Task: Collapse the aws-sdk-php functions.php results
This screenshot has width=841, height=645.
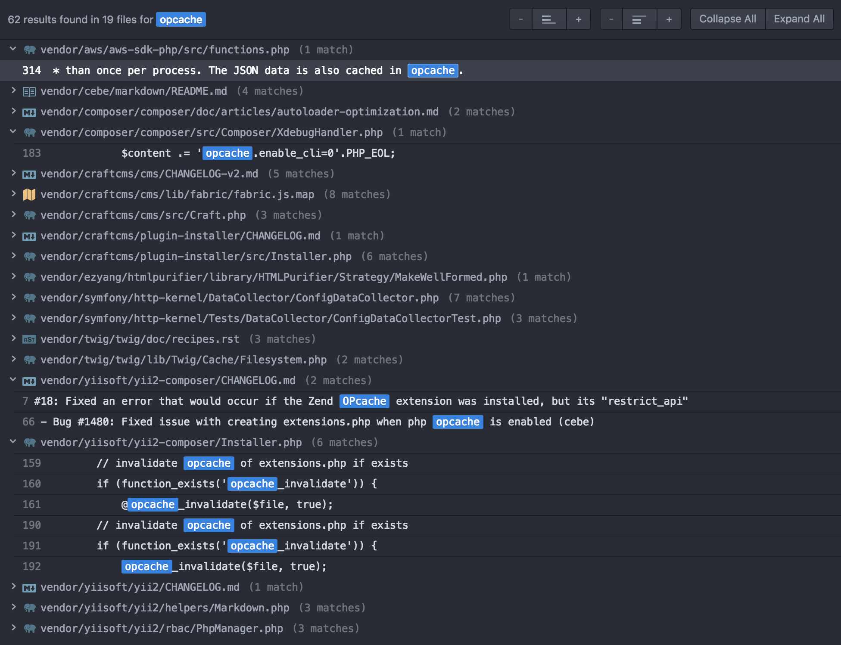Action: (x=13, y=49)
